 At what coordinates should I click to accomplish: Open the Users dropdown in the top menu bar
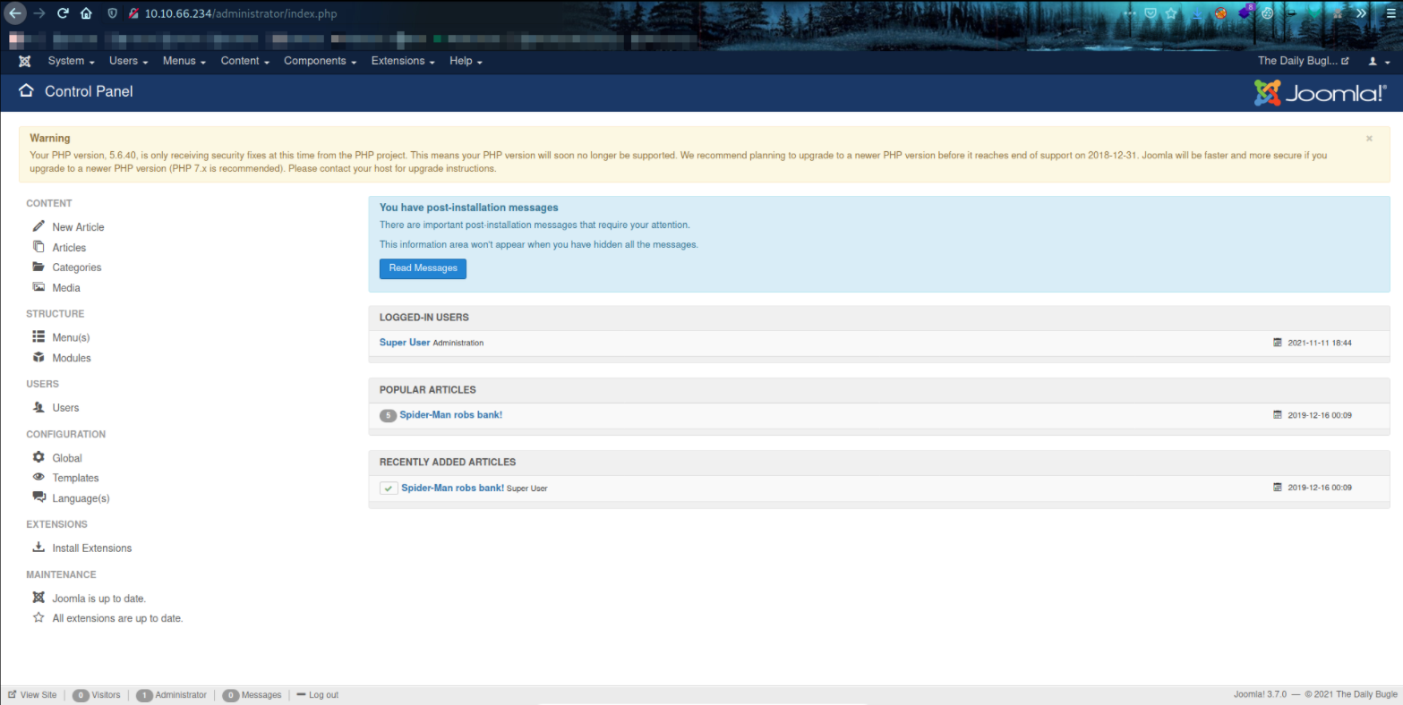[x=128, y=61]
